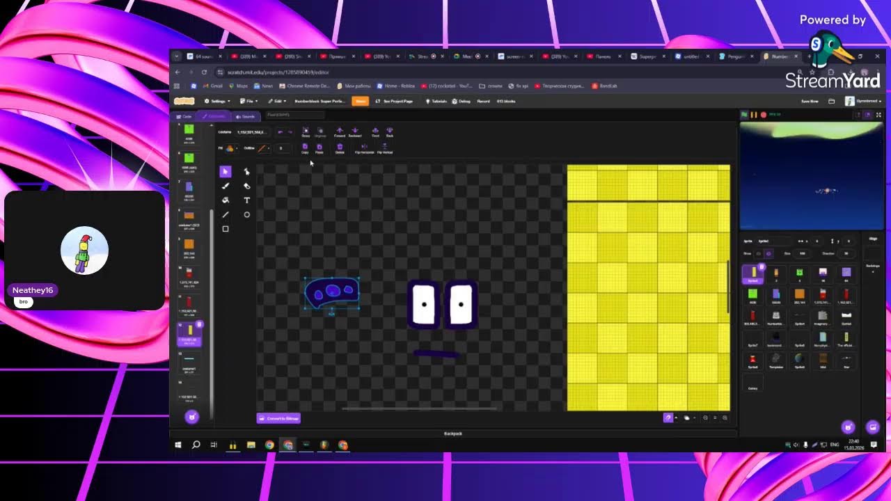891x501 pixels.
Task: Click Save Now
Action: pos(810,101)
